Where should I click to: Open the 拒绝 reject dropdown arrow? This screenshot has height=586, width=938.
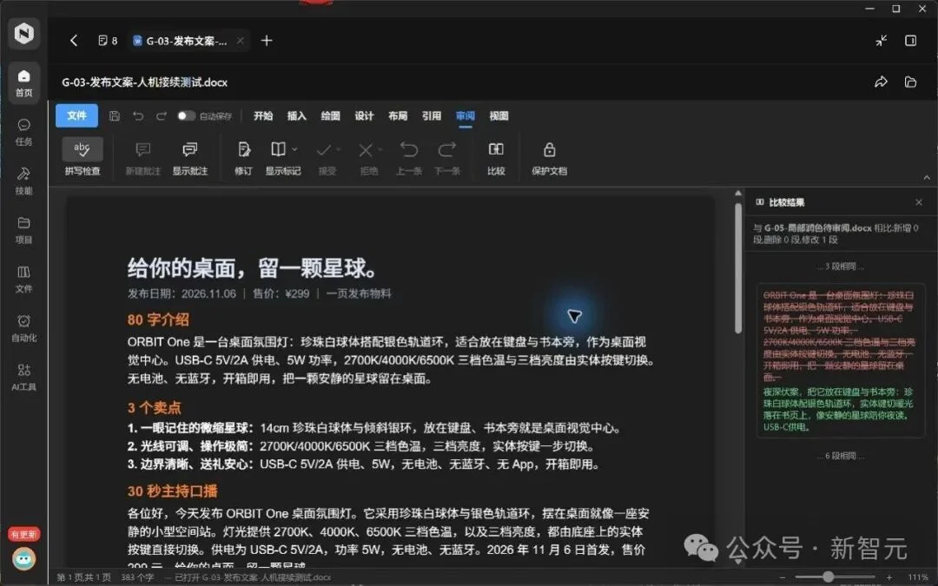click(x=380, y=149)
